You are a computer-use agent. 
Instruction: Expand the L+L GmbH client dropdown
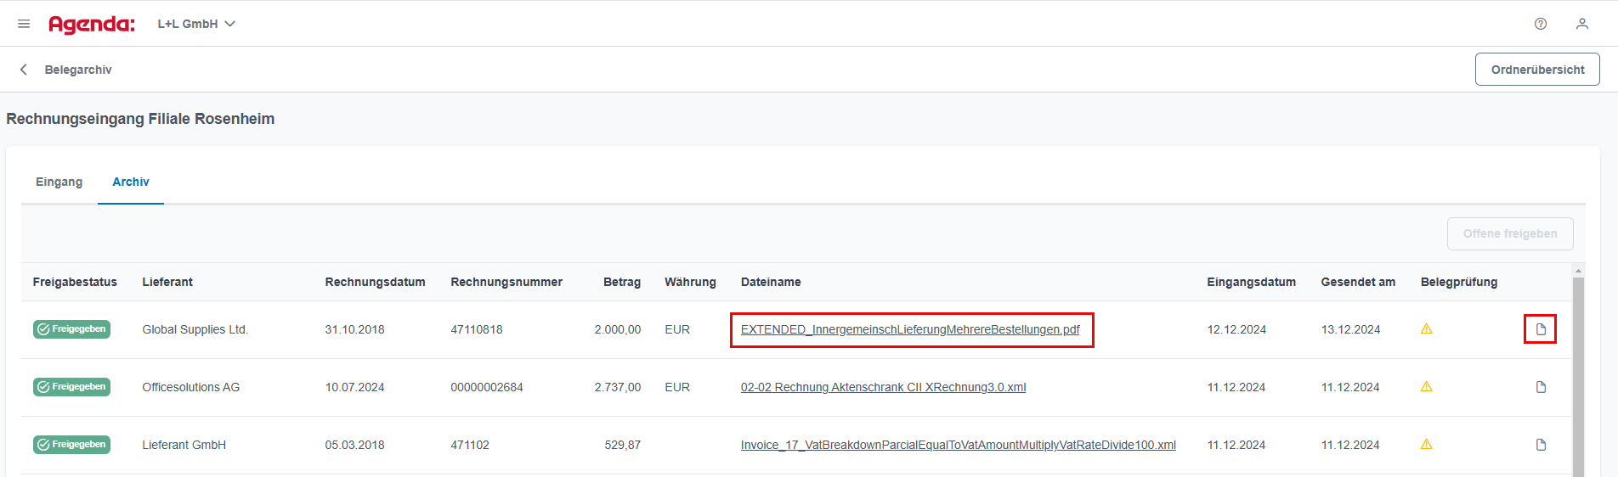(x=196, y=24)
